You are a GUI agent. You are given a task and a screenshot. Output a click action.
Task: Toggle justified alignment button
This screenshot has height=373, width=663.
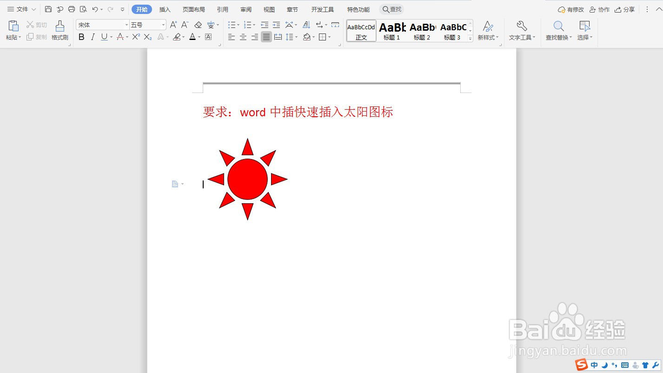click(266, 37)
